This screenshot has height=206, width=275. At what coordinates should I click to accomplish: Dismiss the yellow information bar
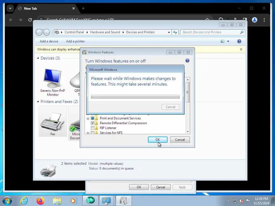241,49
